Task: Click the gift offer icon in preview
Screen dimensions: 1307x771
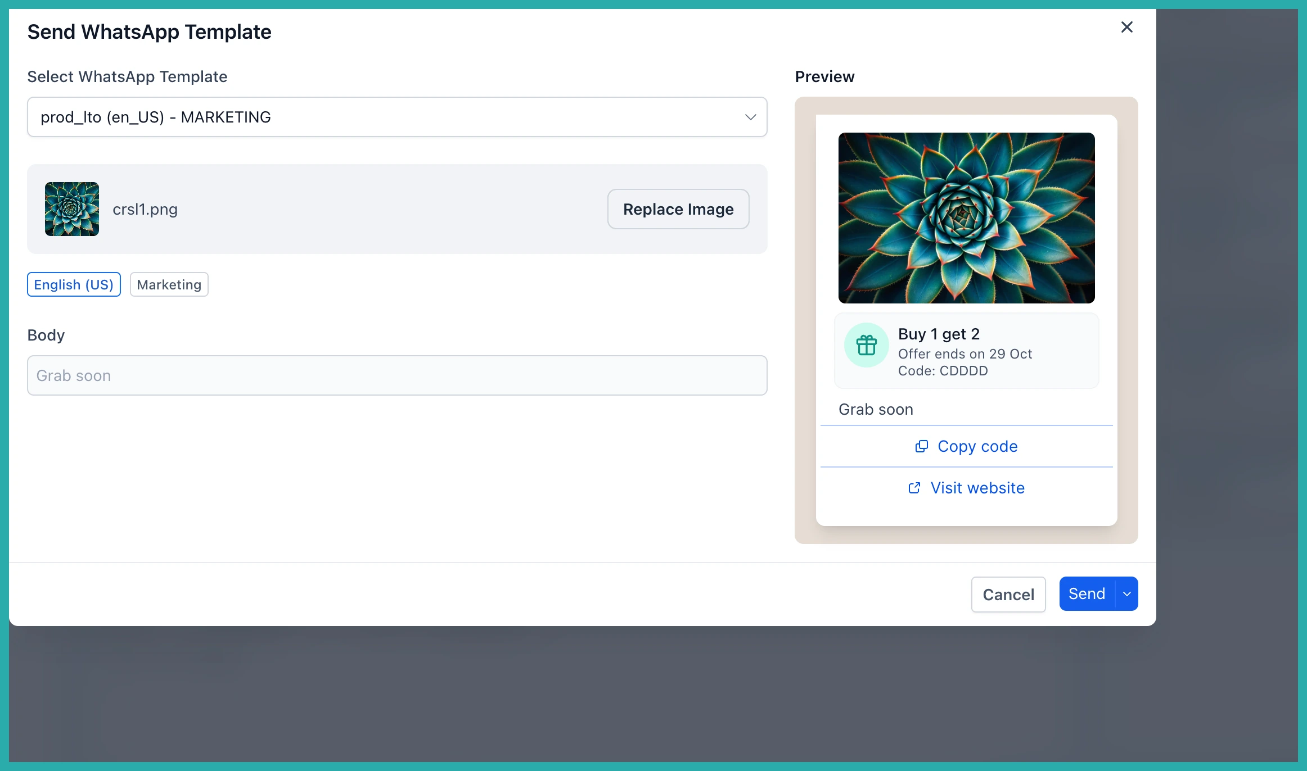Action: (x=867, y=345)
